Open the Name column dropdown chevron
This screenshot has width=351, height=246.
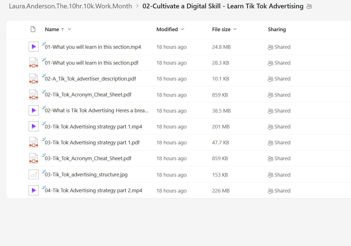70,29
